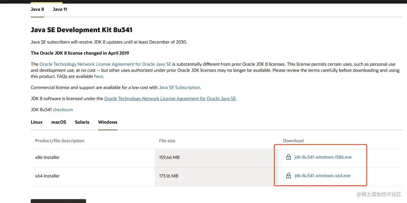Viewport: 407px width, 203px height.
Task: Click the lock icon beside jdk-8u341-windows-i586.exe
Action: point(289,157)
